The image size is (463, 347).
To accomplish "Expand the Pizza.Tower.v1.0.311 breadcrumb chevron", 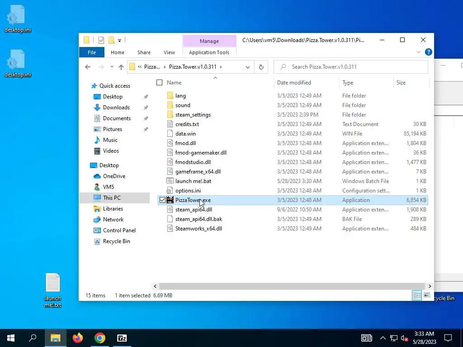I will click(221, 67).
